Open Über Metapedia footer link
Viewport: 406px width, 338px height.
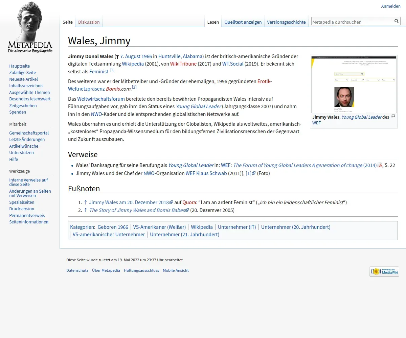[x=106, y=270]
